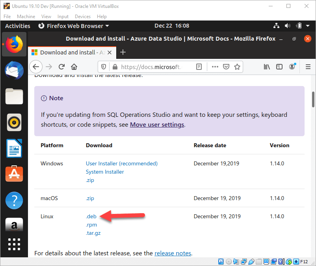Launch Thunderbird Mail from the dock
The image size is (316, 266).
click(x=14, y=70)
